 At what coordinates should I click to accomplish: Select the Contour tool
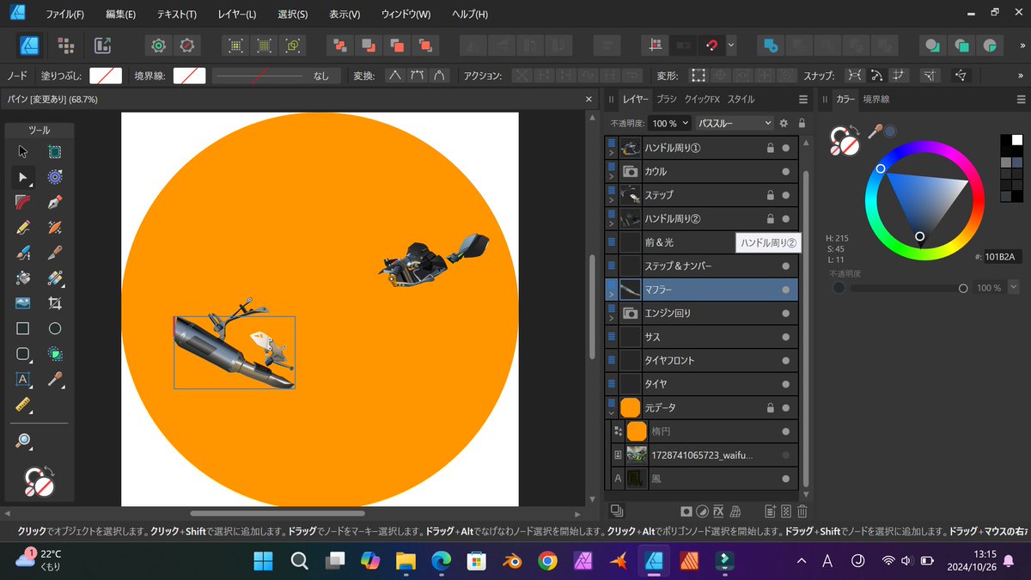pos(55,177)
